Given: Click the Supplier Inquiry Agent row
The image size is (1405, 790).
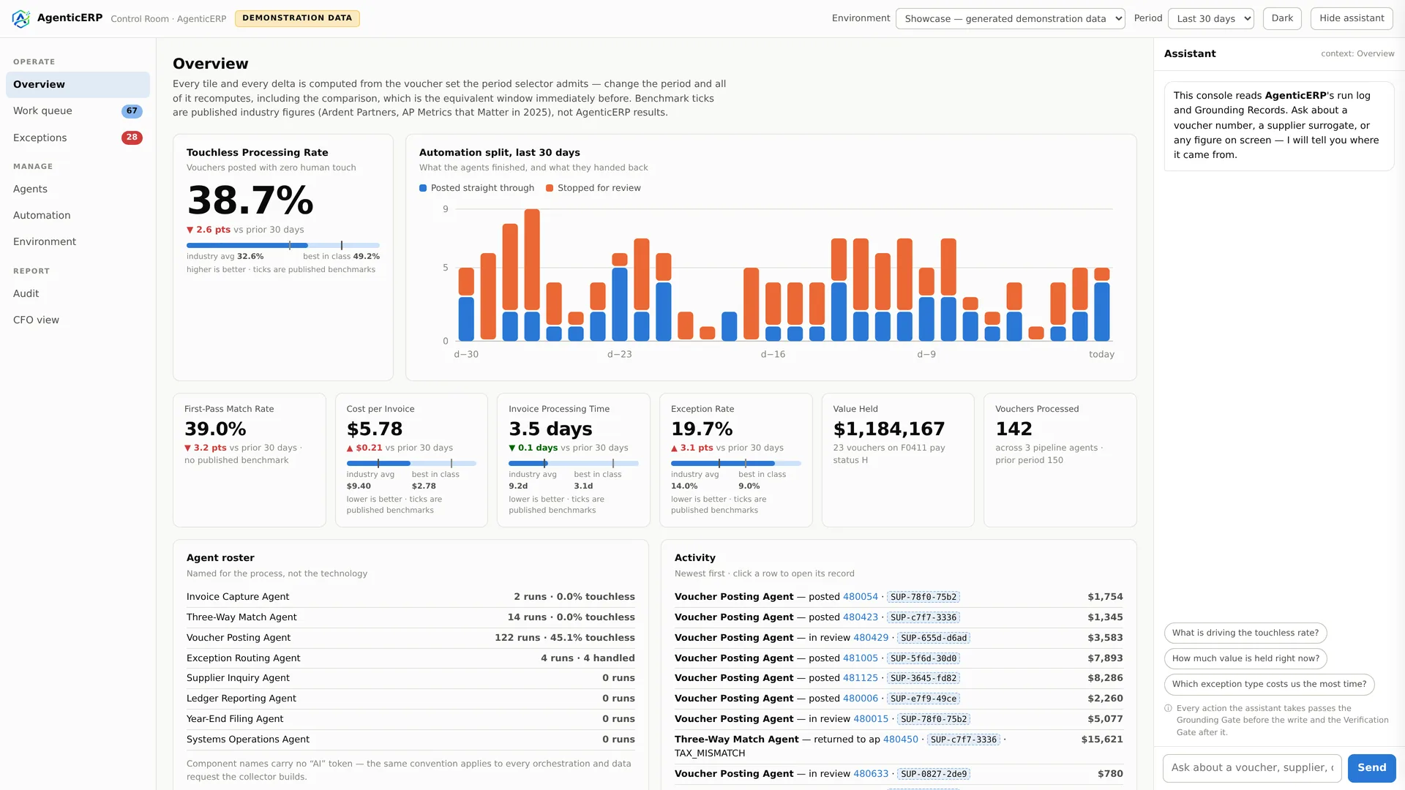Looking at the screenshot, I should (x=411, y=678).
